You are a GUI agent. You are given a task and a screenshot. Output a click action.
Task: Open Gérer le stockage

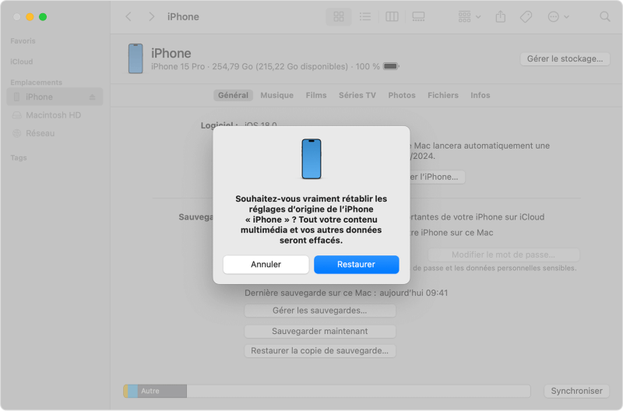tap(565, 59)
